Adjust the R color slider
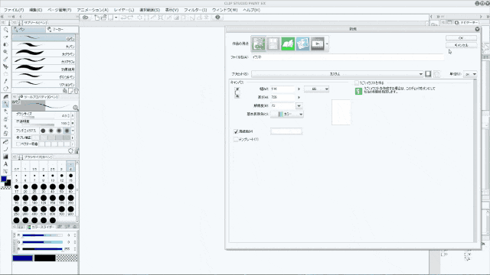 (43, 235)
